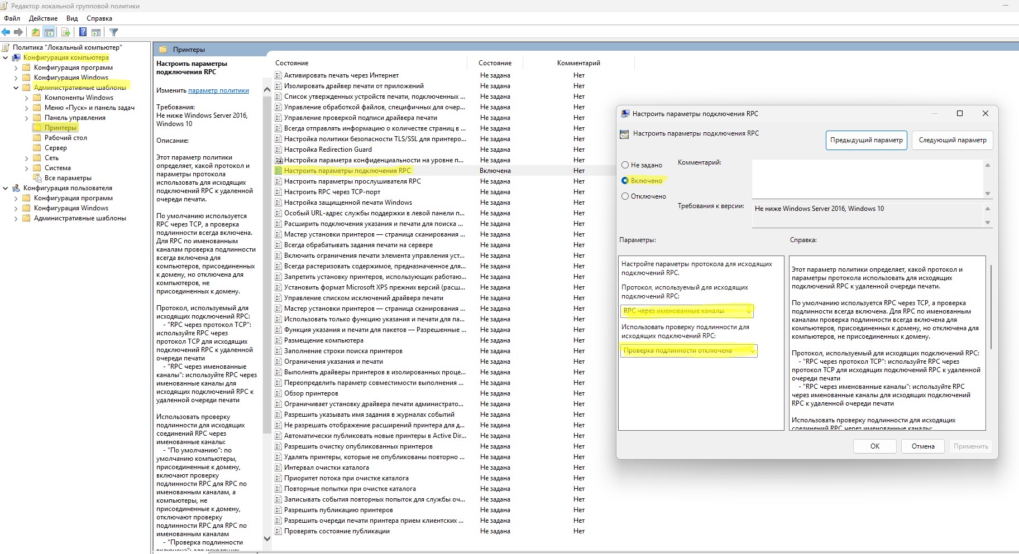
Task: Select policy Разрешить публикацию принтеров
Action: (x=338, y=510)
